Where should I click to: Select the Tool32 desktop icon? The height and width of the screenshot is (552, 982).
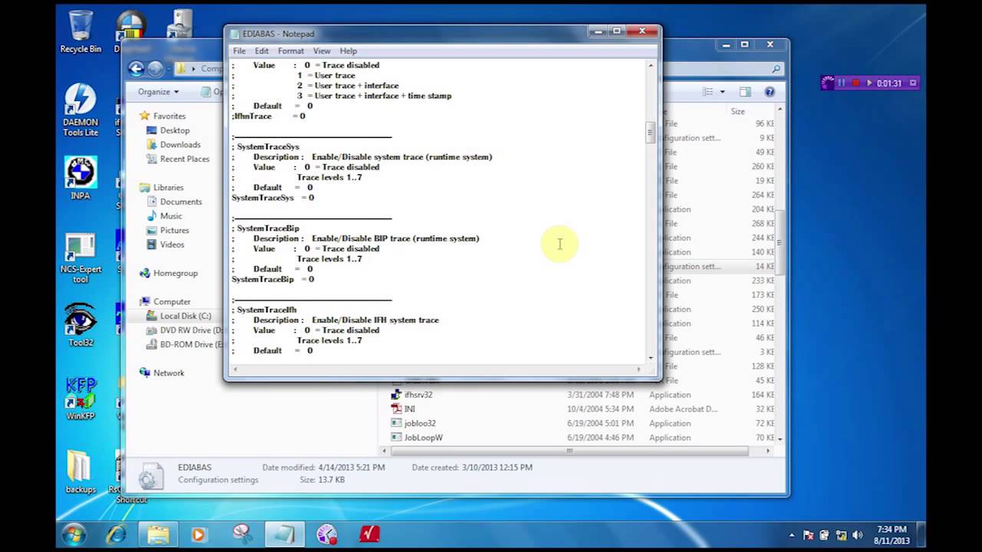click(81, 325)
